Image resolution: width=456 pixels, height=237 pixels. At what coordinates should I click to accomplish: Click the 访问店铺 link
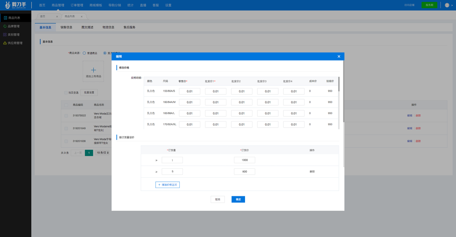pyautogui.click(x=409, y=5)
